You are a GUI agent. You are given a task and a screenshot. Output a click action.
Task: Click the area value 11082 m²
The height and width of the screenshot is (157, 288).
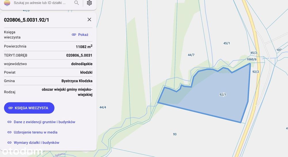[x=84, y=46]
